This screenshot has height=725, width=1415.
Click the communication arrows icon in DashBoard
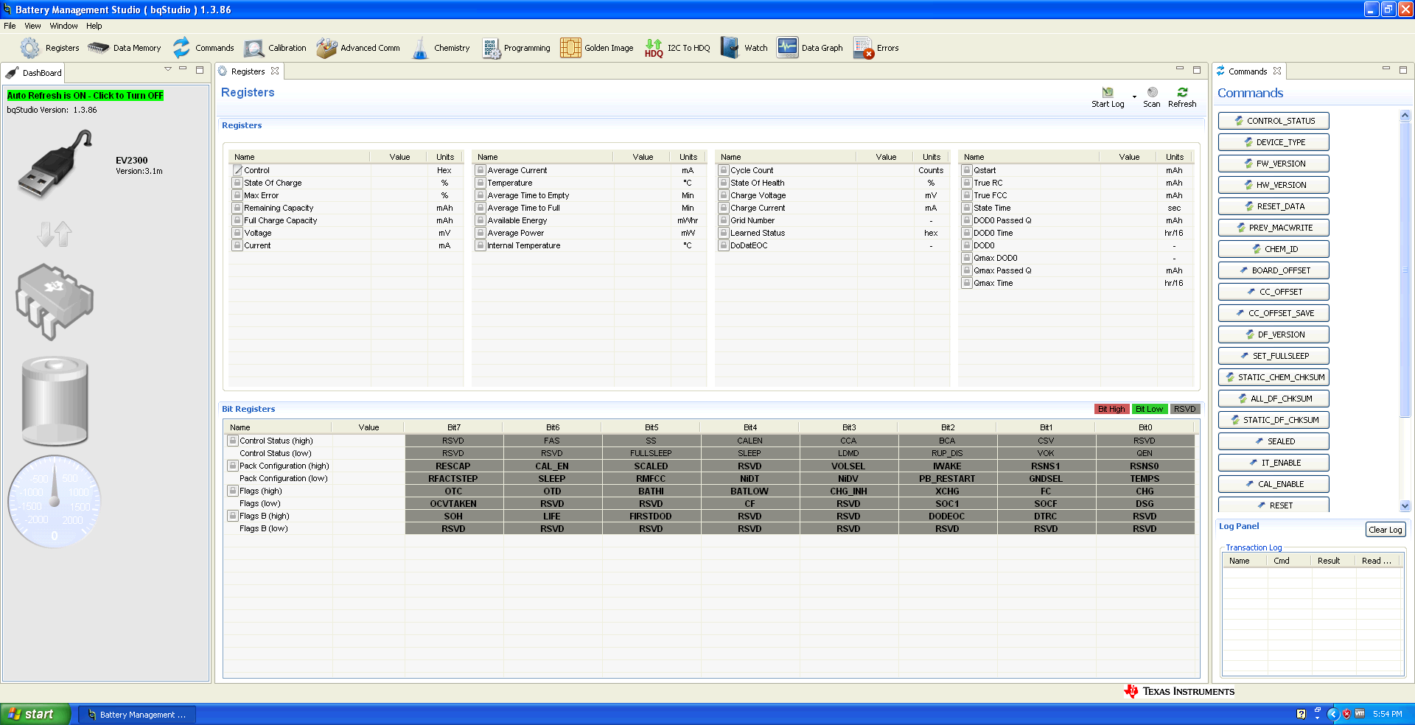coord(55,234)
